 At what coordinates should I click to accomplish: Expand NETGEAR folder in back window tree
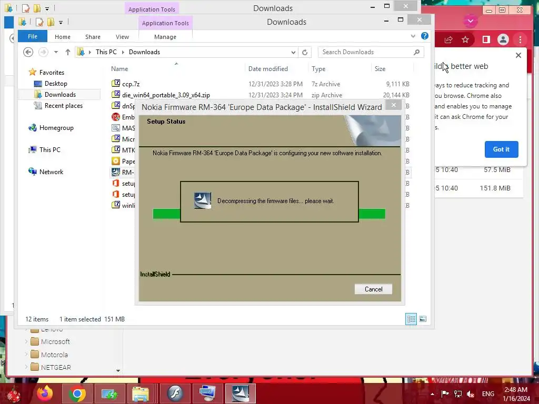26,367
